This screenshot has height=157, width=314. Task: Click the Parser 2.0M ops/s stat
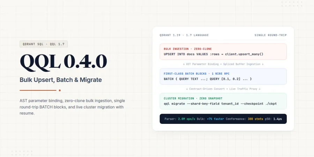pyautogui.click(x=180, y=119)
